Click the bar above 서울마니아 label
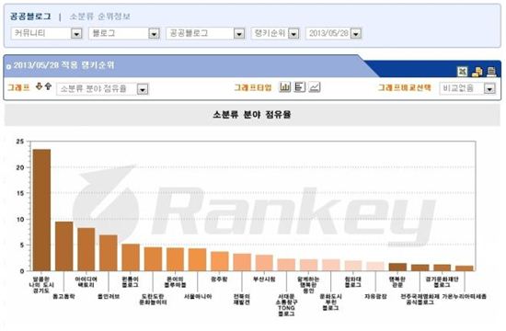 tap(198, 259)
